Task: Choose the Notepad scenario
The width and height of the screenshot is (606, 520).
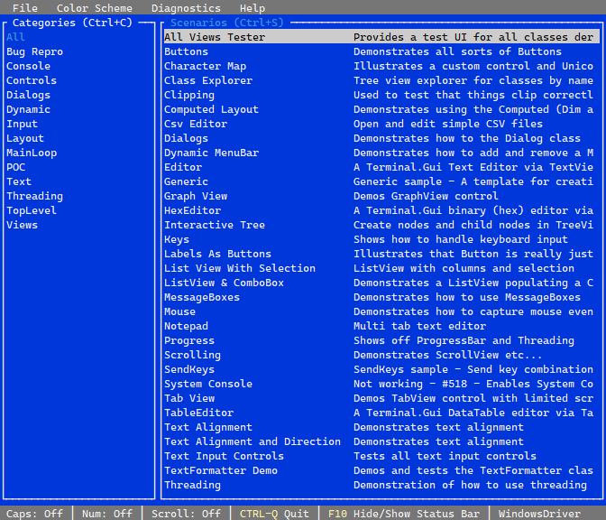Action: click(x=186, y=326)
